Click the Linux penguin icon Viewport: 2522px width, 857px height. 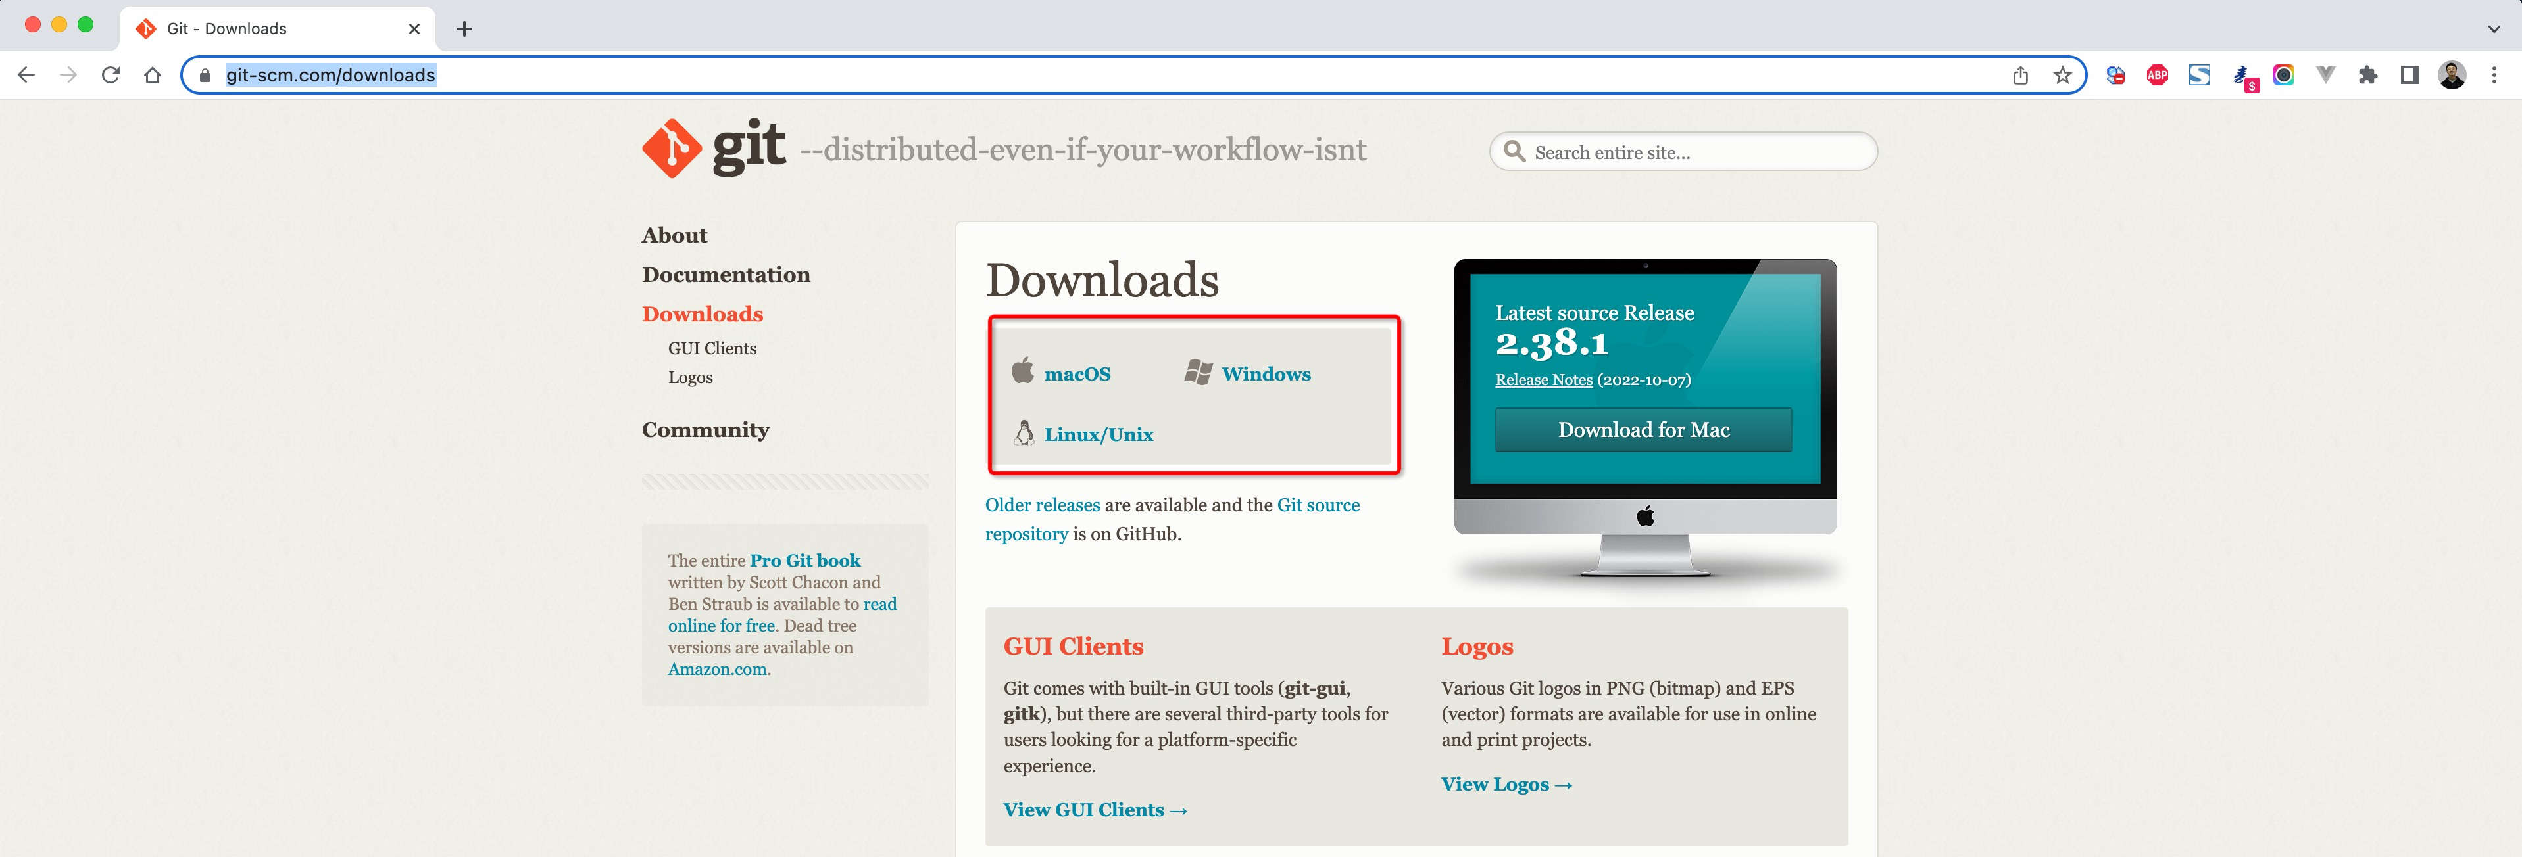click(1024, 432)
